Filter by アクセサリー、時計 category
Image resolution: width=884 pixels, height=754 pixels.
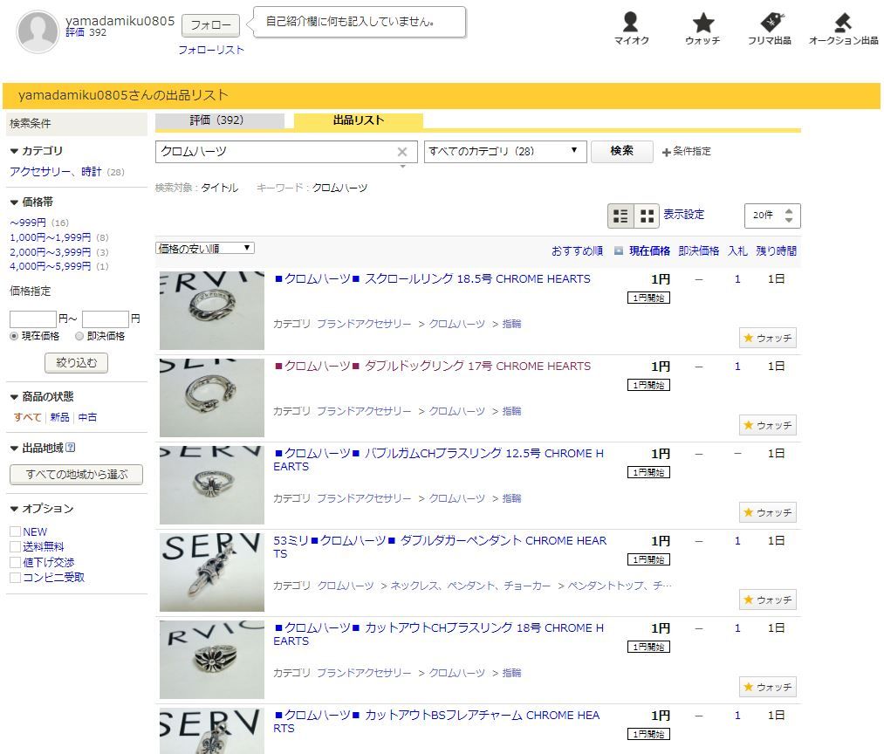[56, 171]
